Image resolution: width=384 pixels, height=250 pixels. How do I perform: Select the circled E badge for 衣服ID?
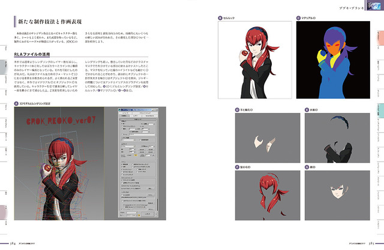click(x=305, y=110)
